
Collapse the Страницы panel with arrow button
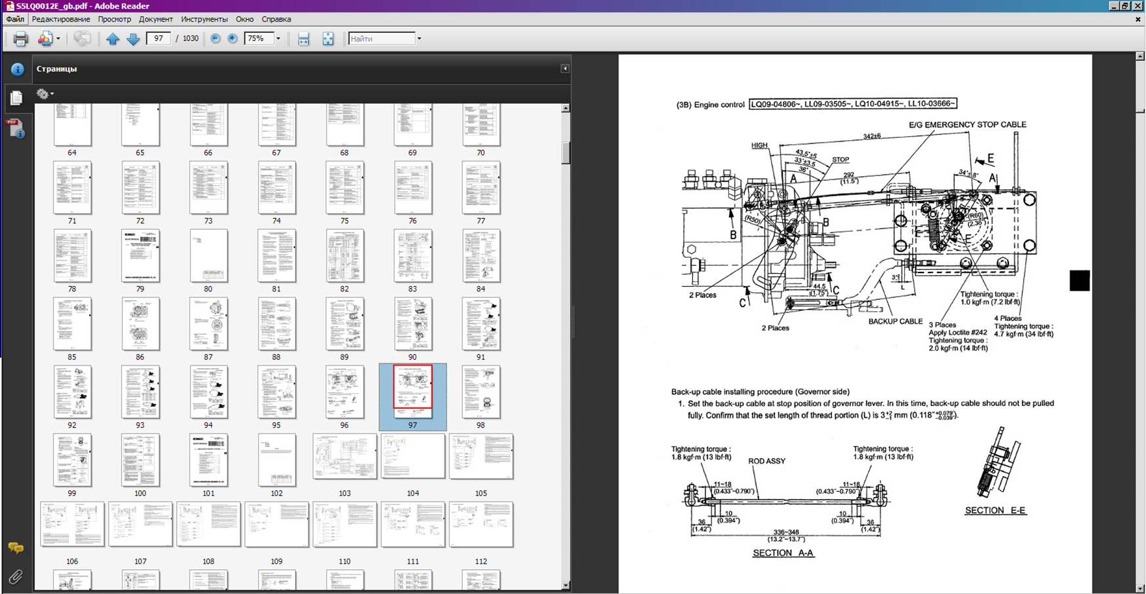pyautogui.click(x=564, y=69)
